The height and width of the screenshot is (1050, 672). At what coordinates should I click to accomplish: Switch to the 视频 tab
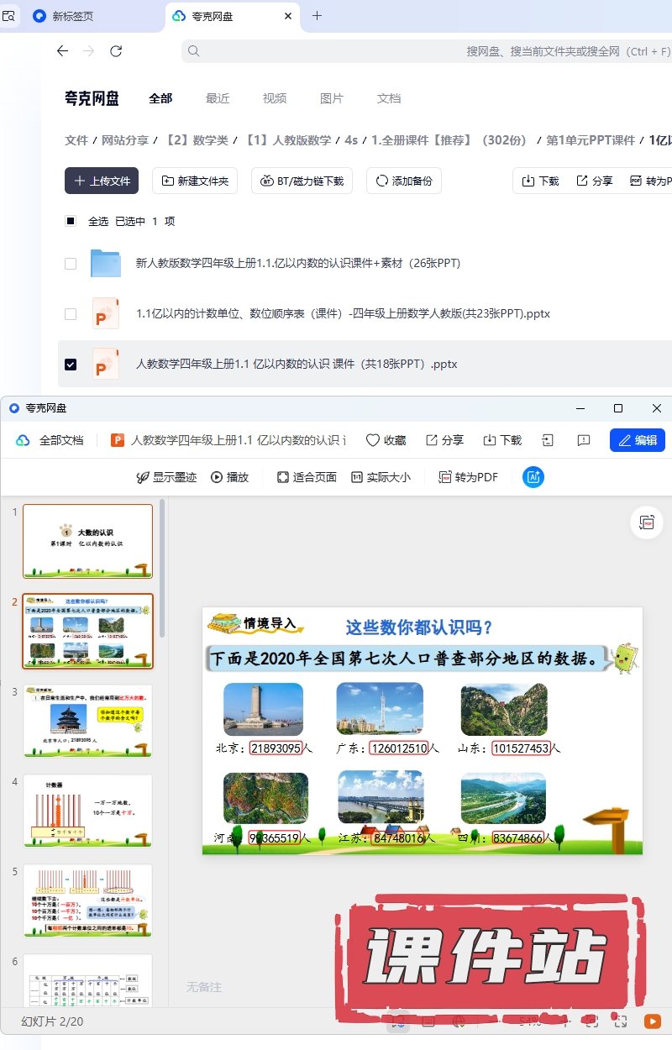pyautogui.click(x=275, y=98)
